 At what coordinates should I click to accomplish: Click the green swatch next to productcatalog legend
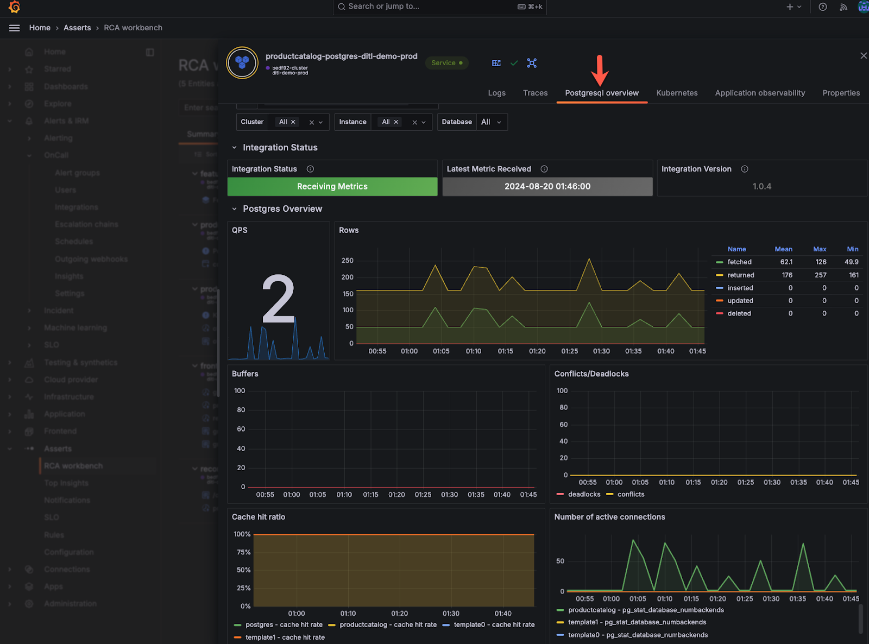point(559,610)
